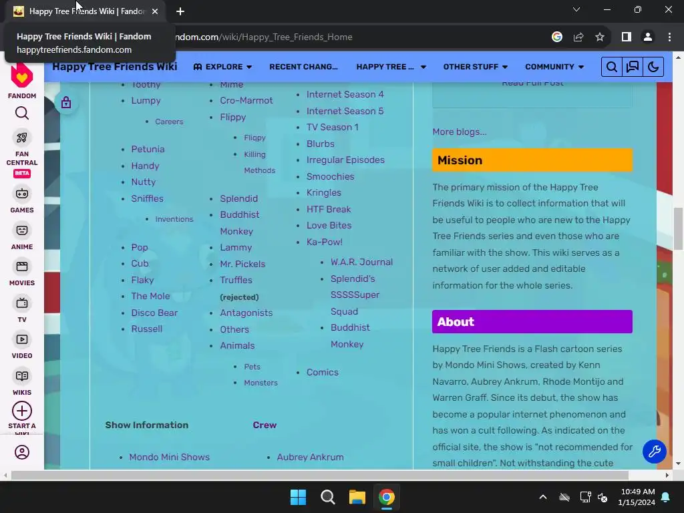The image size is (684, 513).
Task: Open the Comics link
Action: click(x=323, y=372)
